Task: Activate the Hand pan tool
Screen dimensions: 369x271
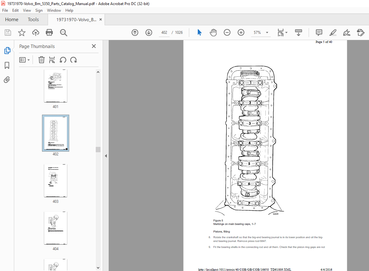Action: point(213,33)
